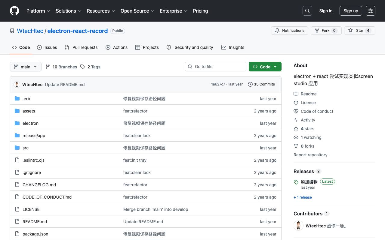This screenshot has width=385, height=240.
Task: Switch to the Insights tab
Action: [233, 47]
